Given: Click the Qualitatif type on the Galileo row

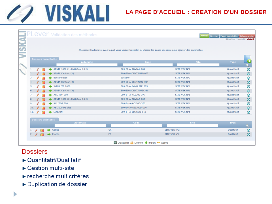Looking at the screenshot, I should [233, 130].
